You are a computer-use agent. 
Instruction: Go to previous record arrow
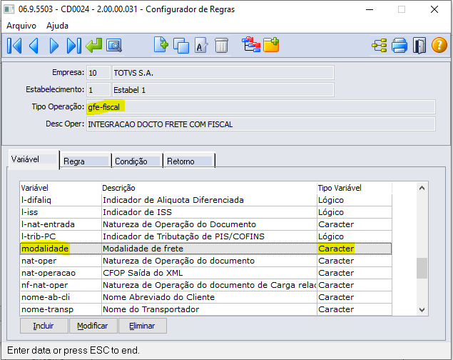coord(34,46)
